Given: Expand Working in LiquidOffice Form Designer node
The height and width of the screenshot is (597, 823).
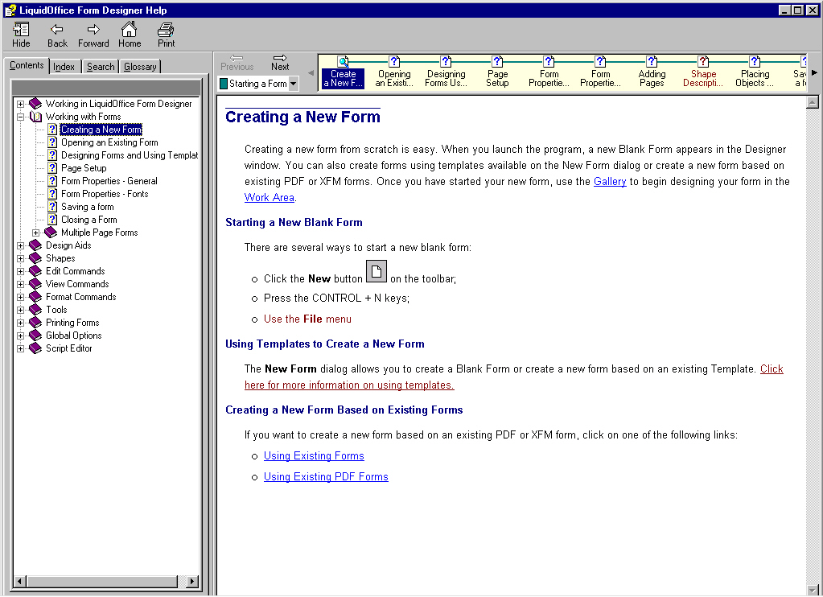Looking at the screenshot, I should coord(20,104).
